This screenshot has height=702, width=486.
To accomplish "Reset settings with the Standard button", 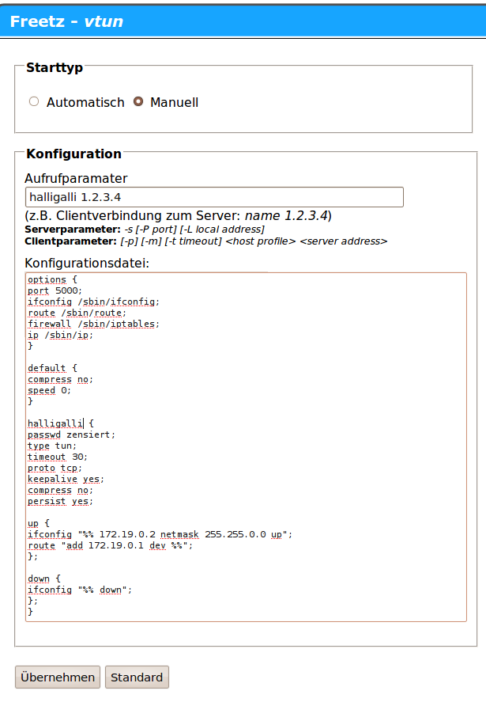I will click(x=136, y=677).
